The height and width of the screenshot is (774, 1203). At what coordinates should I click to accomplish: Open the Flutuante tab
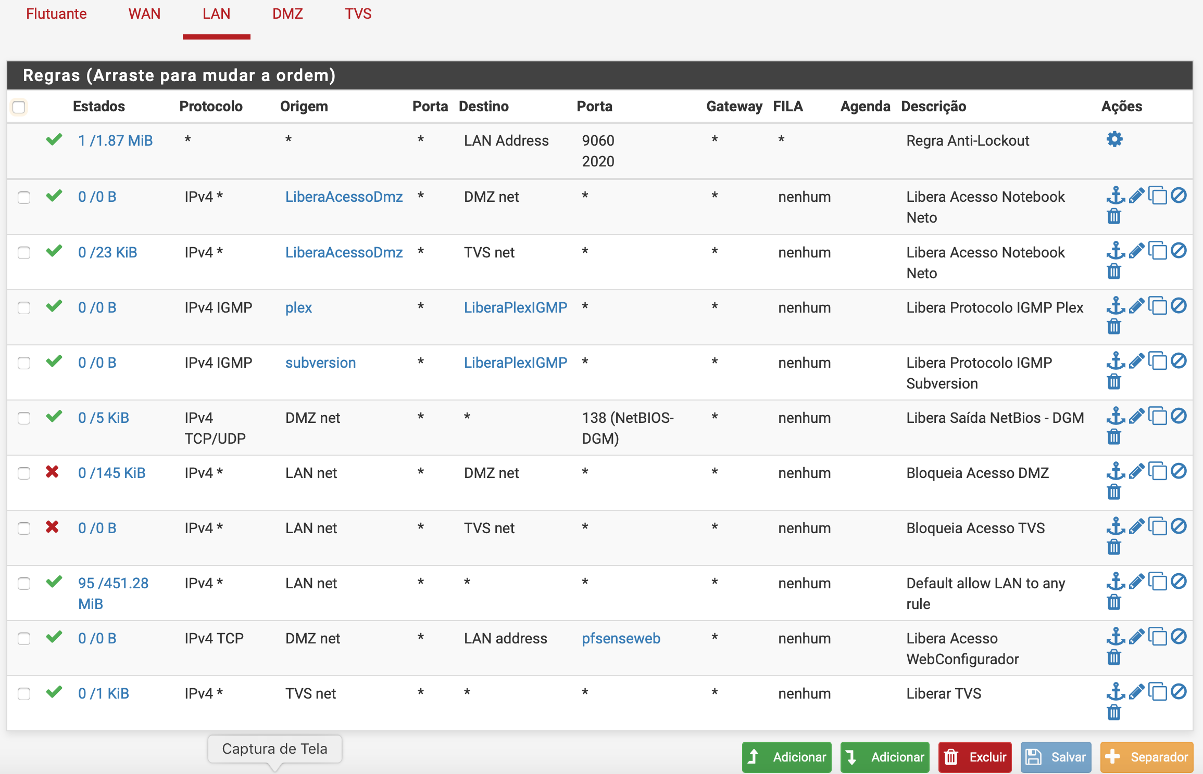[x=56, y=14]
